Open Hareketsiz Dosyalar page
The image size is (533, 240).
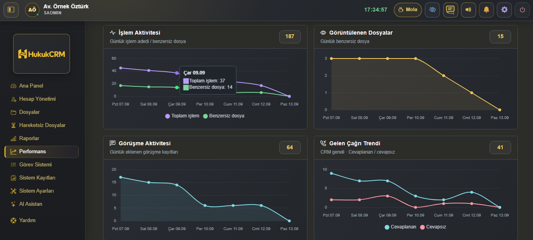(41, 125)
